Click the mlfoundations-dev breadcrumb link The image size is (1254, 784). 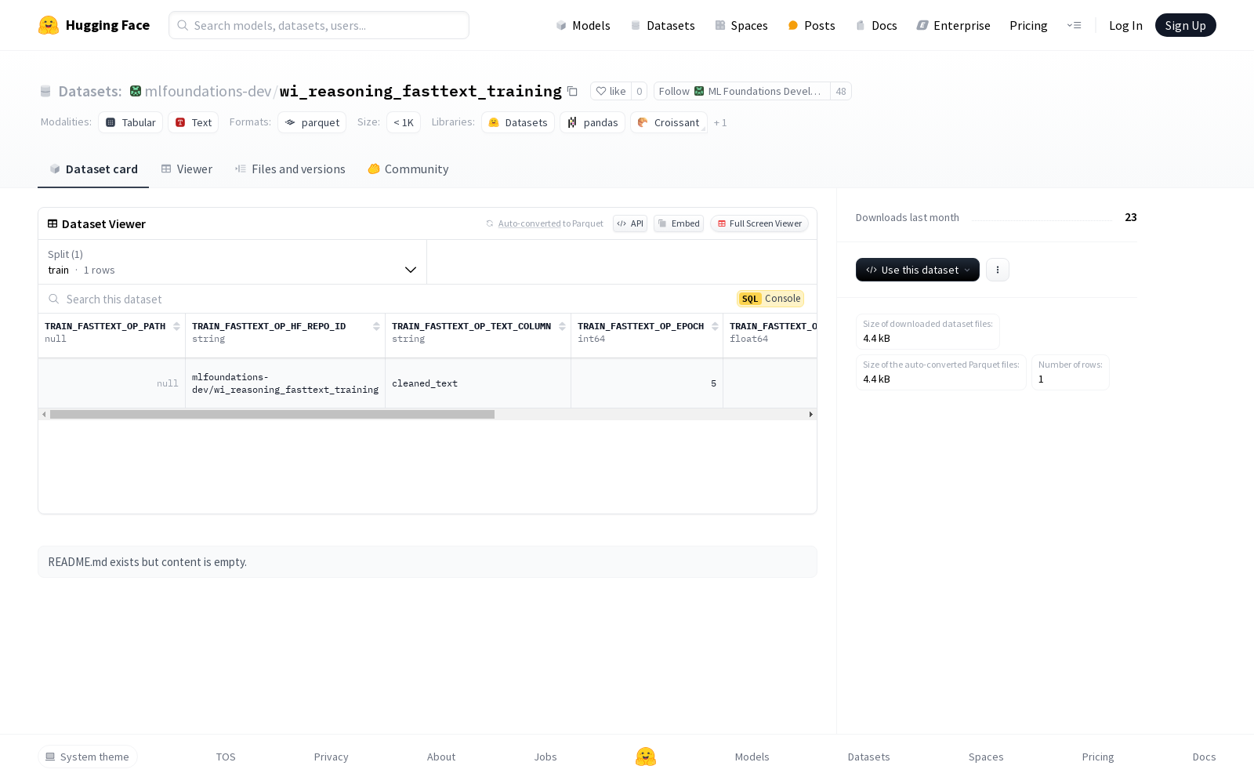coord(208,91)
